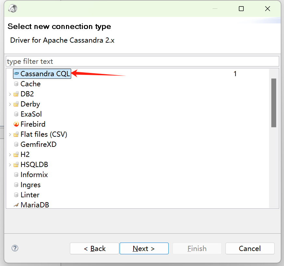The width and height of the screenshot is (284, 266).
Task: Click the Ingres database icon
Action: [16, 185]
